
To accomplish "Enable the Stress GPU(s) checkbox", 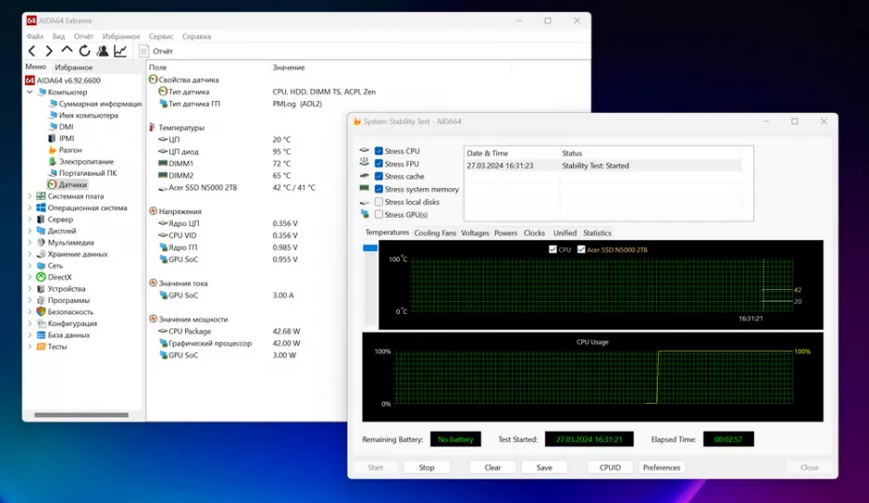I will pyautogui.click(x=378, y=214).
